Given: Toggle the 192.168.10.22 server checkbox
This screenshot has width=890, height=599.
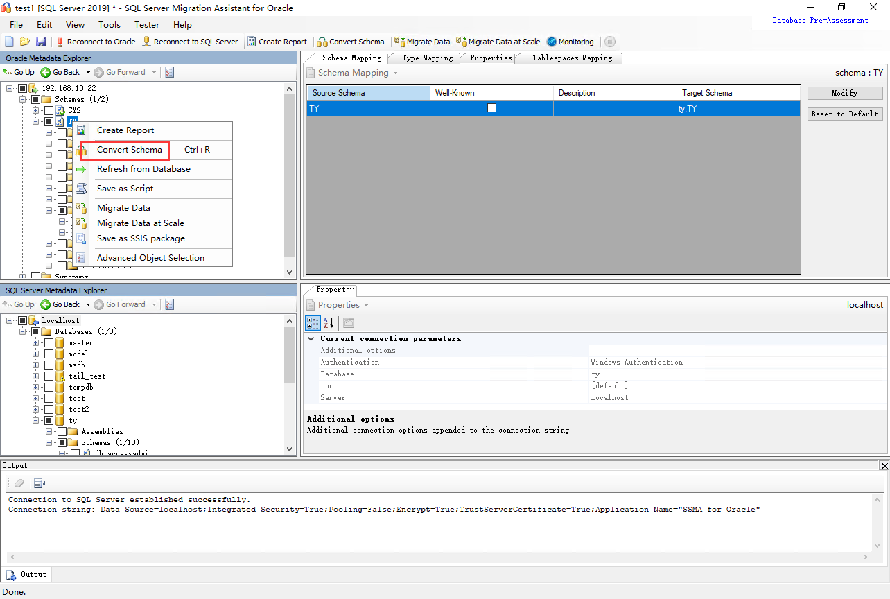Looking at the screenshot, I should click(22, 88).
